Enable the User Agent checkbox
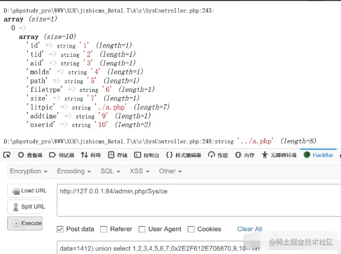The width and height of the screenshot is (341, 254). click(142, 229)
